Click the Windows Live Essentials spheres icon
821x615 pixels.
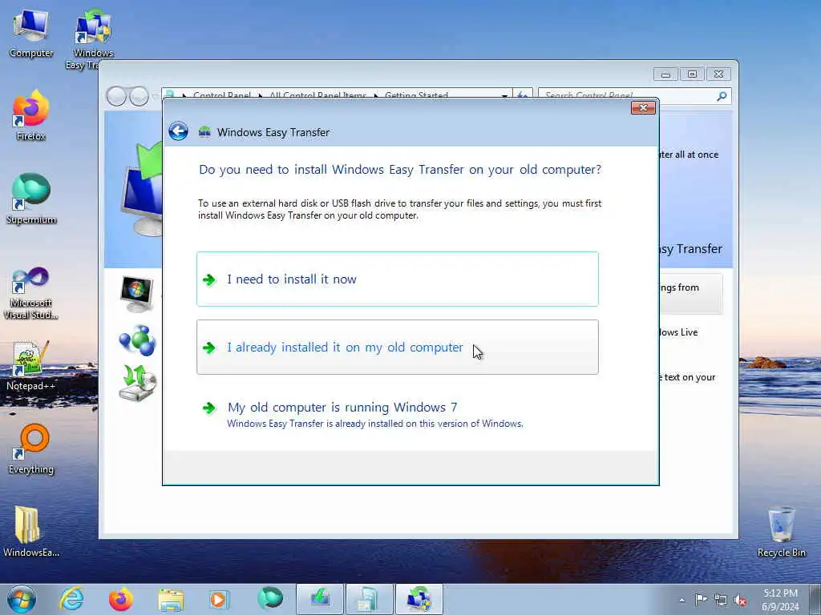(137, 340)
